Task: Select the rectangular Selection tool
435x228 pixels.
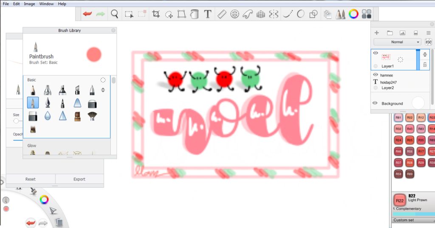Action: 129,14
